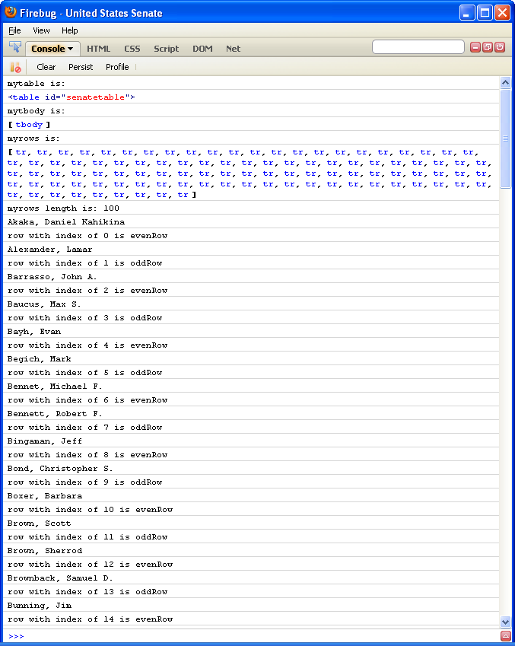Screen dimensions: 515x646
Task: Click the scrollbar down arrow
Action: coord(506,622)
